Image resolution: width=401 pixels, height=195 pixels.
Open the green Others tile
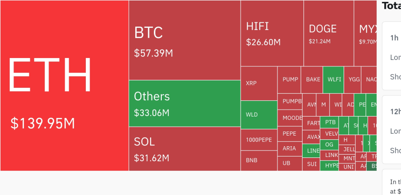185,104
